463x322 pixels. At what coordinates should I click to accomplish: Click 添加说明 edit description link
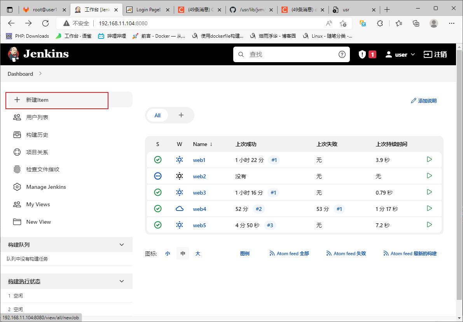click(424, 101)
